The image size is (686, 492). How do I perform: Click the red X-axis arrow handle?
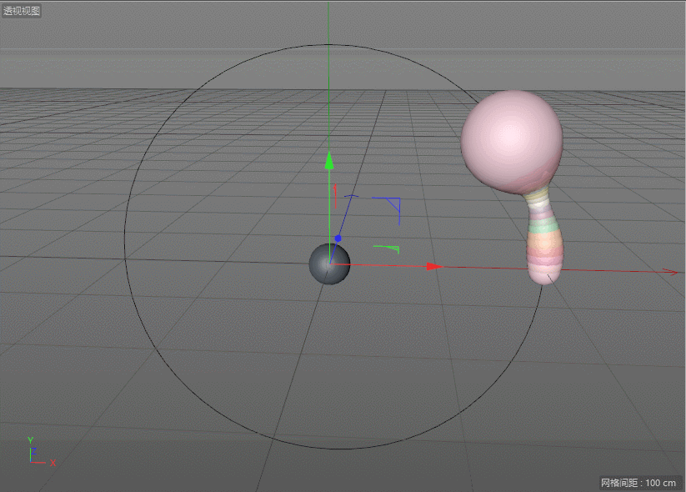click(x=434, y=267)
